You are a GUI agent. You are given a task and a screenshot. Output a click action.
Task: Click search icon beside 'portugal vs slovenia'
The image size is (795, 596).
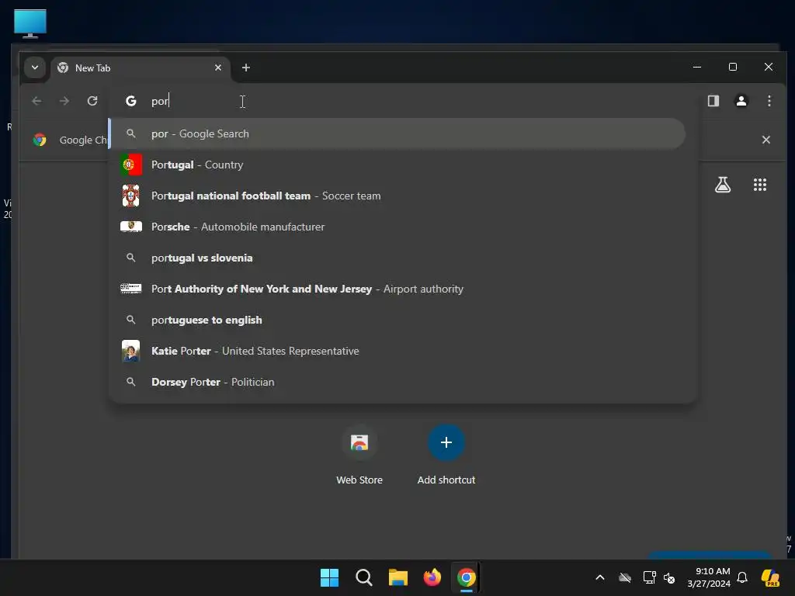(x=130, y=258)
